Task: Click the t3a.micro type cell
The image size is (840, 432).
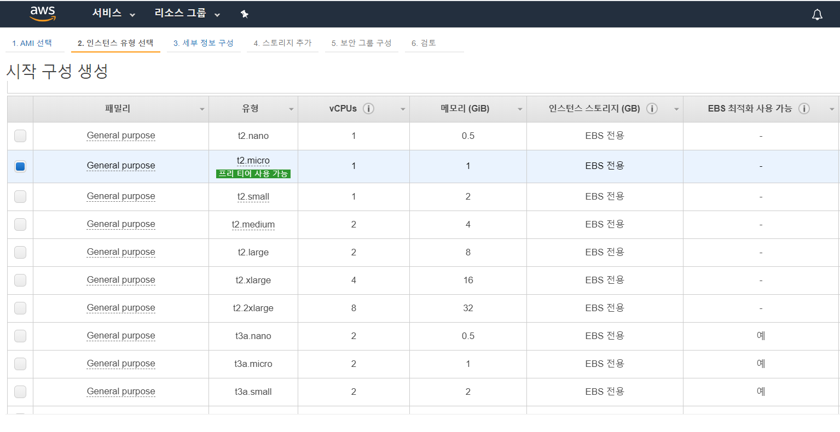Action: point(253,364)
